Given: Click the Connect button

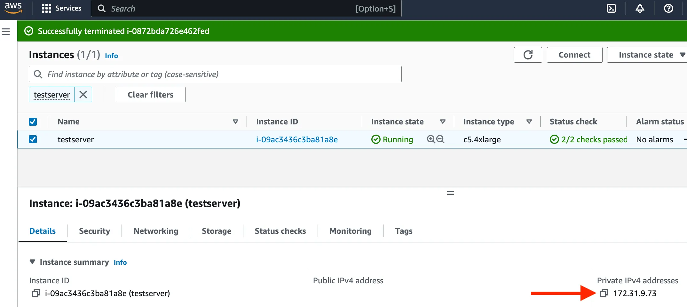Looking at the screenshot, I should click(x=574, y=55).
